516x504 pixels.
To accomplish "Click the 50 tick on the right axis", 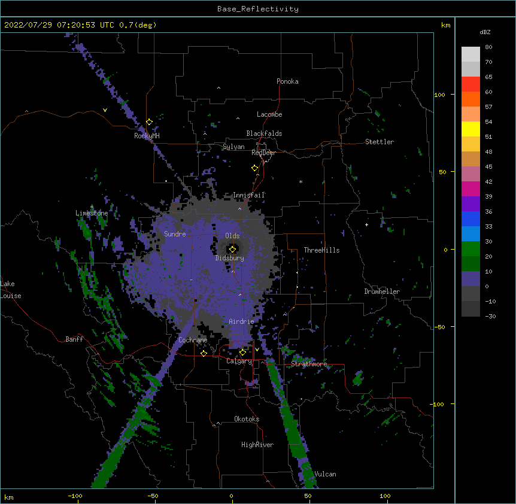I will (x=442, y=172).
